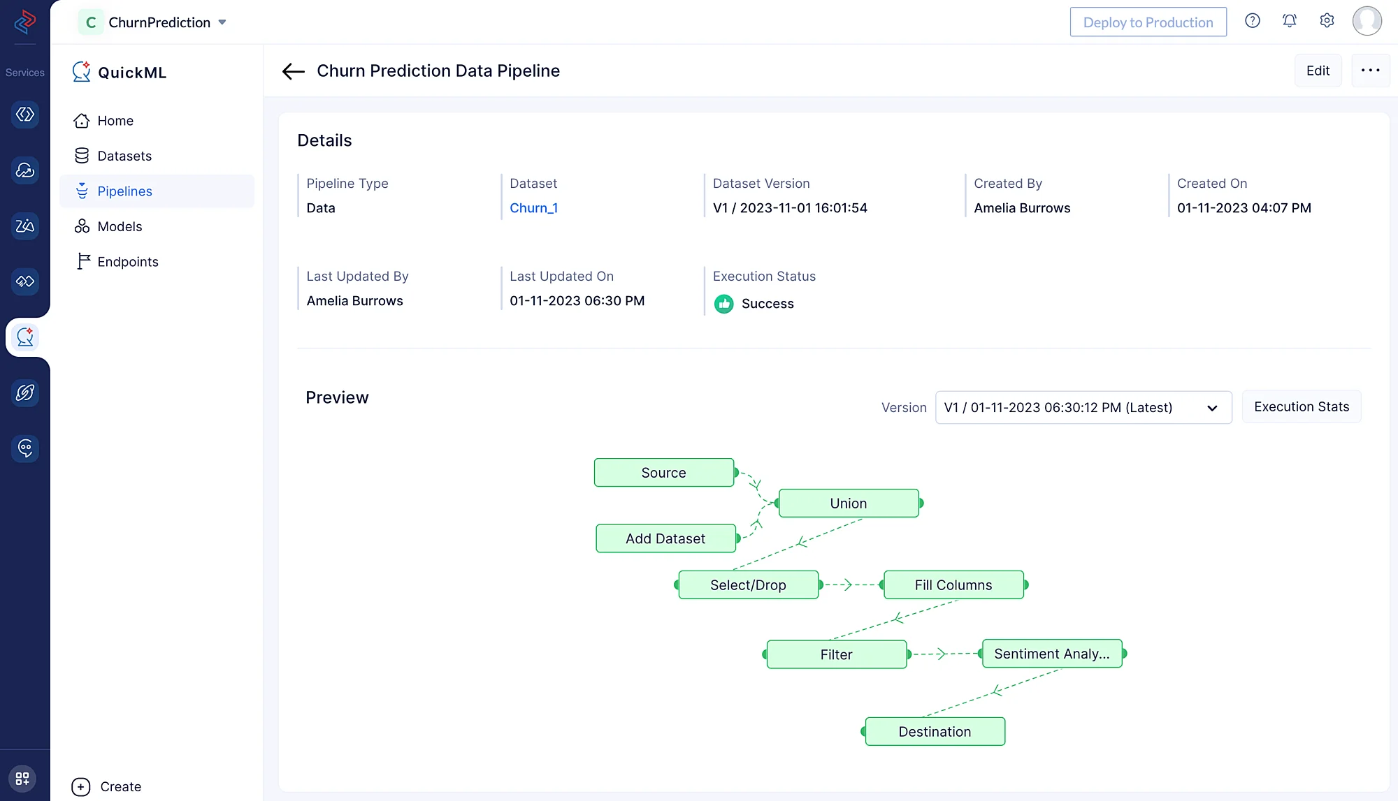The height and width of the screenshot is (801, 1398).
Task: Go to Datasets in the sidebar
Action: pos(124,156)
